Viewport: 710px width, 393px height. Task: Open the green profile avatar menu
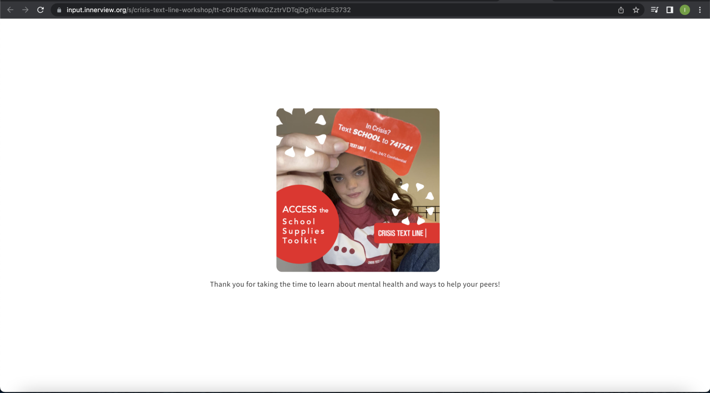pyautogui.click(x=685, y=10)
